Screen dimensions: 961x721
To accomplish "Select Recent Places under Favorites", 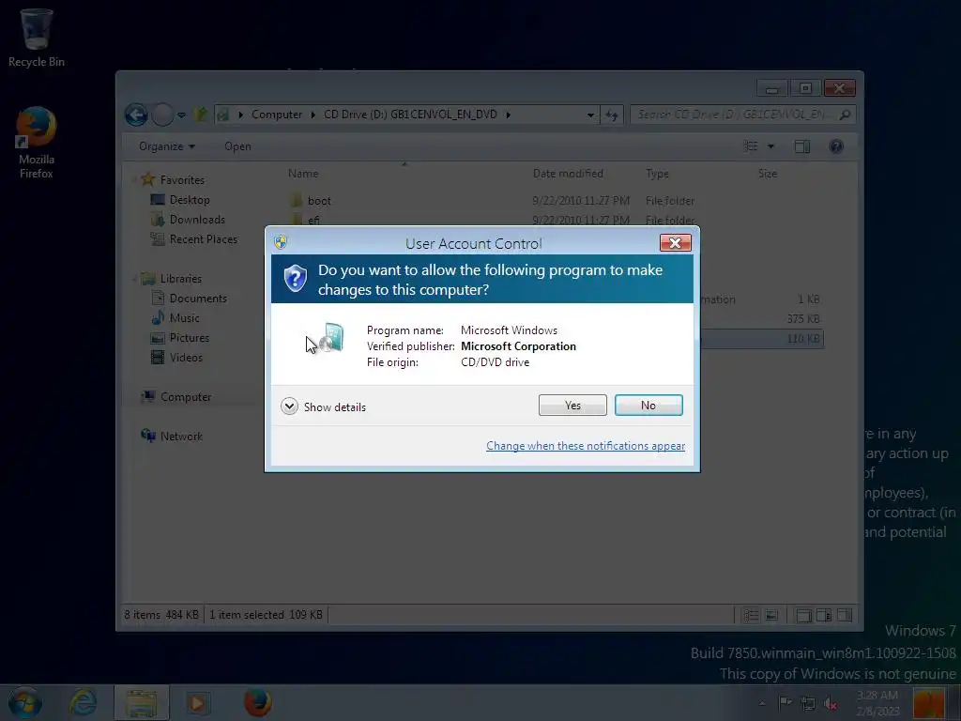I will point(203,239).
